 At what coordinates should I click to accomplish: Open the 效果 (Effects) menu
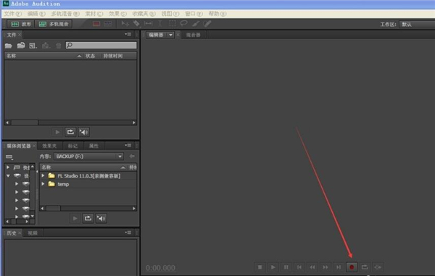117,14
